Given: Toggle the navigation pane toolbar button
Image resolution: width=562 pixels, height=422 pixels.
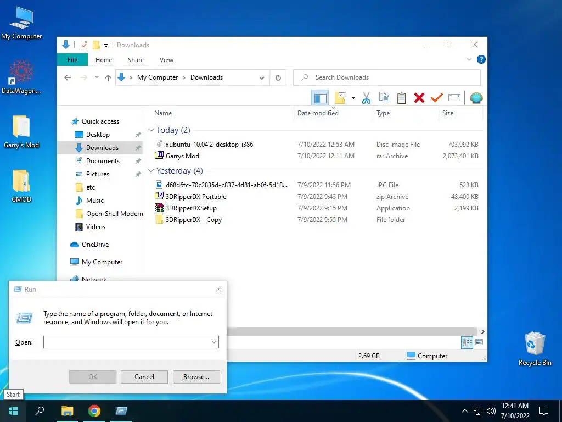Looking at the screenshot, I should (320, 98).
